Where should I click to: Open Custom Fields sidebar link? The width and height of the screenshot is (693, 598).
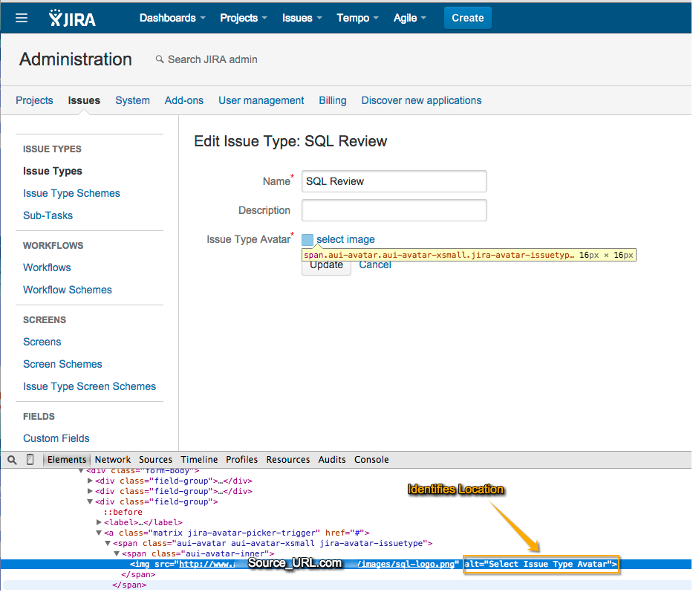pyautogui.click(x=56, y=438)
